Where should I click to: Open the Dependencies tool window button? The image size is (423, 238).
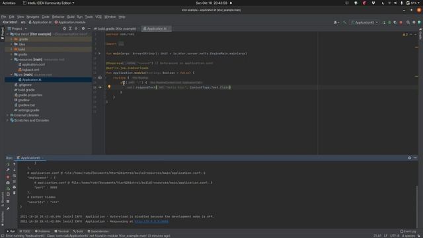click(98, 231)
